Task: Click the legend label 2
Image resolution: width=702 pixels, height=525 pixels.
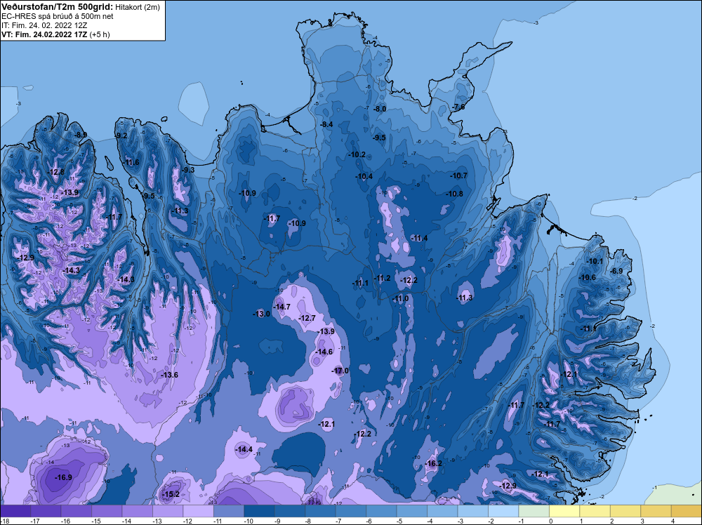Action: pos(611,521)
